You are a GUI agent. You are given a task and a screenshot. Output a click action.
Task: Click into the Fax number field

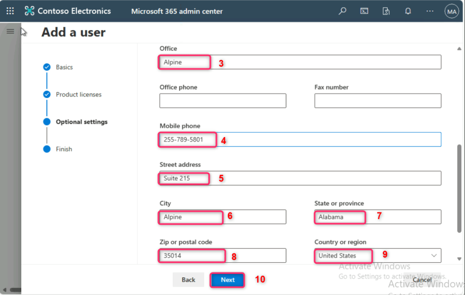(x=377, y=101)
